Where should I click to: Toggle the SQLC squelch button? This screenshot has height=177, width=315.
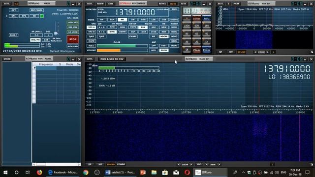pos(92,46)
